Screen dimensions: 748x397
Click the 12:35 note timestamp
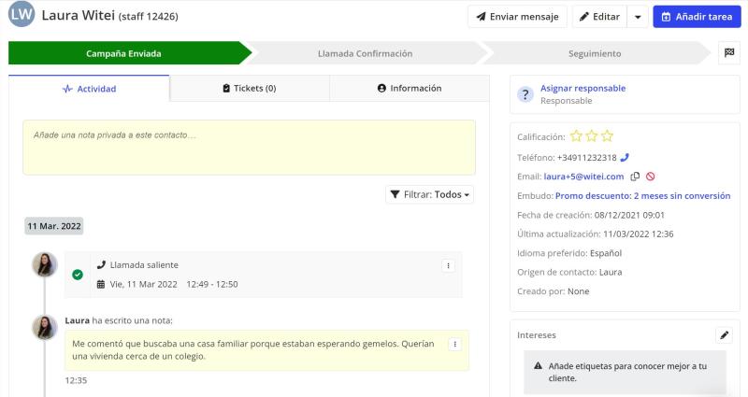tap(76, 380)
